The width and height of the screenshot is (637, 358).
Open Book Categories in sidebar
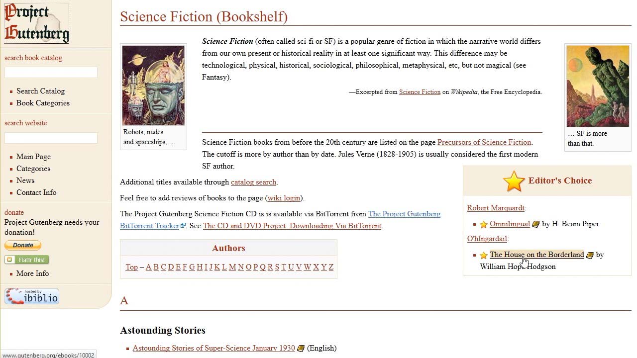[x=43, y=103]
